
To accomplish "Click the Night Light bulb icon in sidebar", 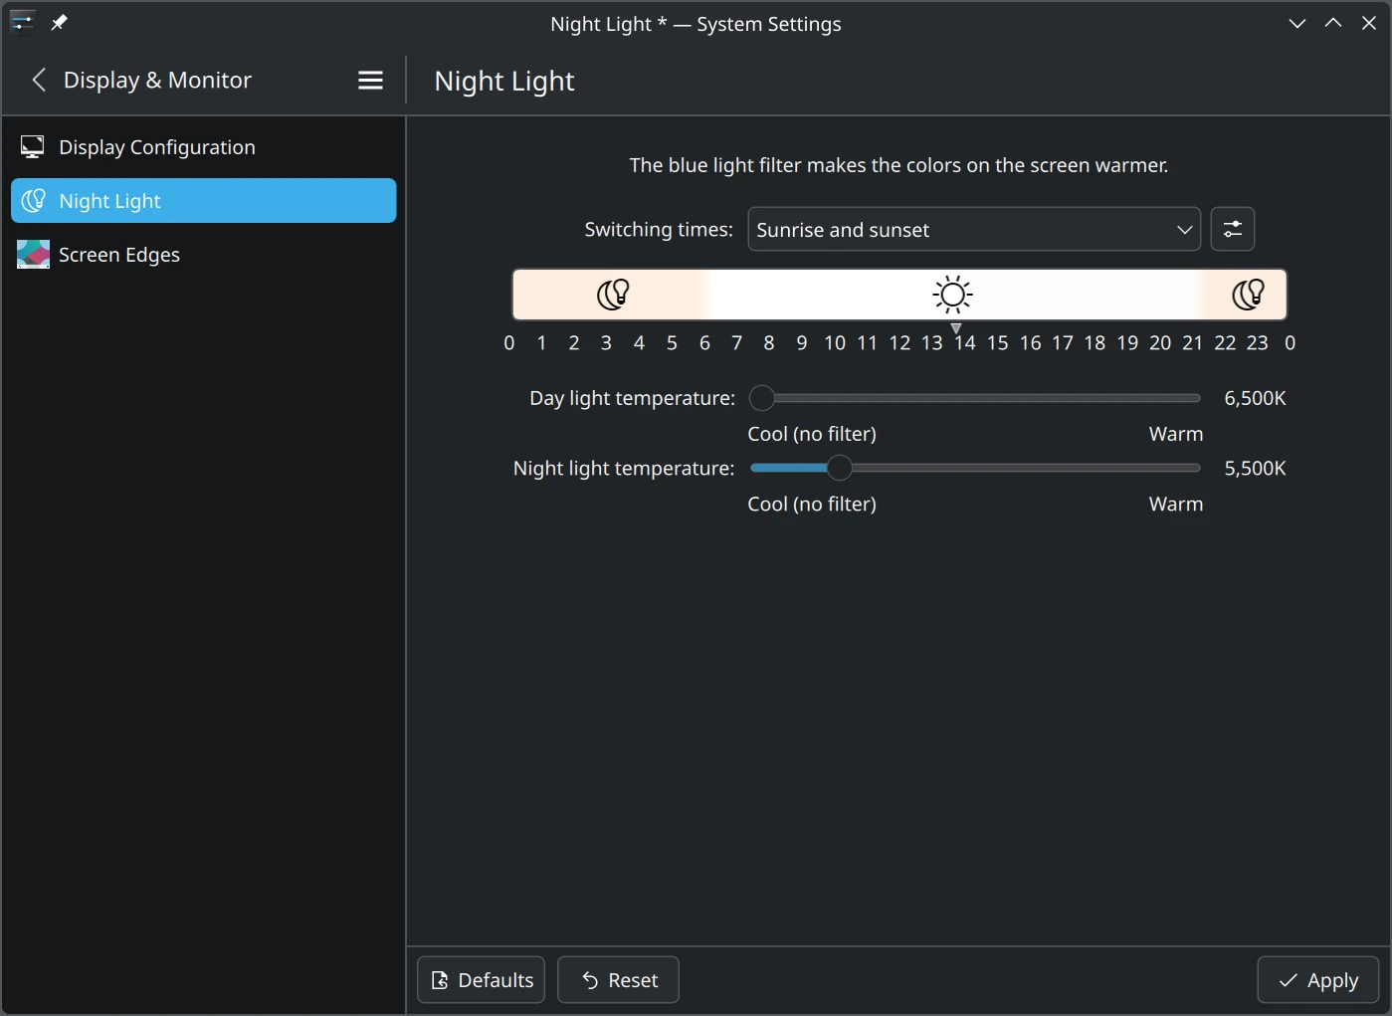I will click(x=33, y=201).
